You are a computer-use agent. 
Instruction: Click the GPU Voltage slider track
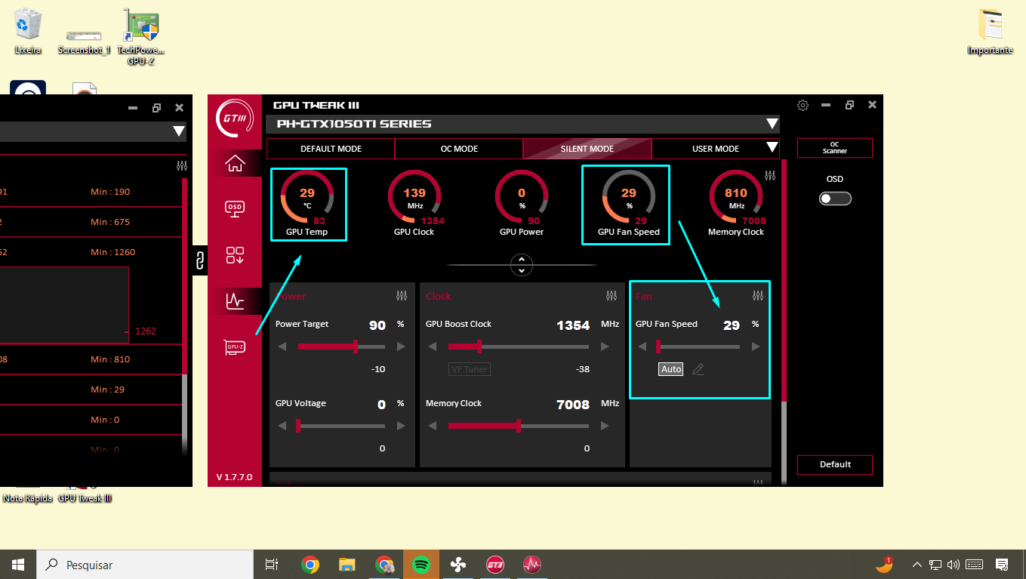click(341, 426)
